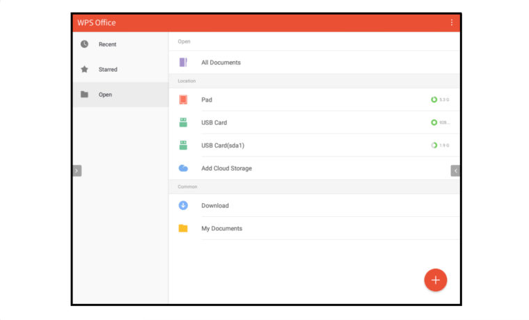Tap the red plus floating button
Viewport: 529px width, 320px height.
pyautogui.click(x=436, y=280)
